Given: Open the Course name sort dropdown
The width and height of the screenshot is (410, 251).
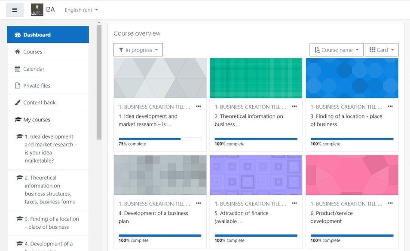Looking at the screenshot, I should coord(336,50).
